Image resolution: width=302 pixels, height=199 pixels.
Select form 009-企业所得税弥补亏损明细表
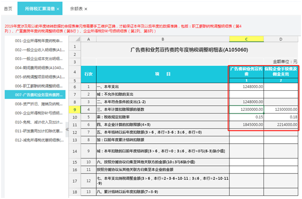click(x=39, y=113)
